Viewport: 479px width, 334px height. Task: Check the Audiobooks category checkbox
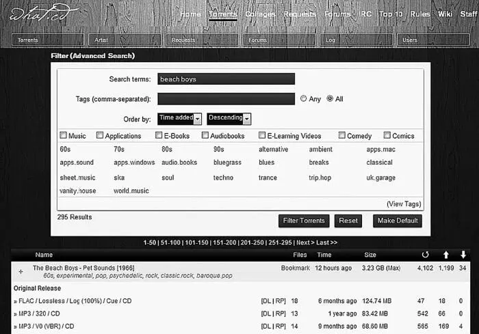tap(205, 135)
